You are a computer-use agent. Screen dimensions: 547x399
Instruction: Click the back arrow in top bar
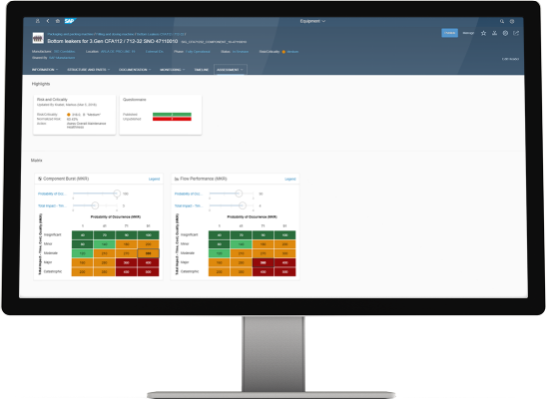[x=48, y=21]
